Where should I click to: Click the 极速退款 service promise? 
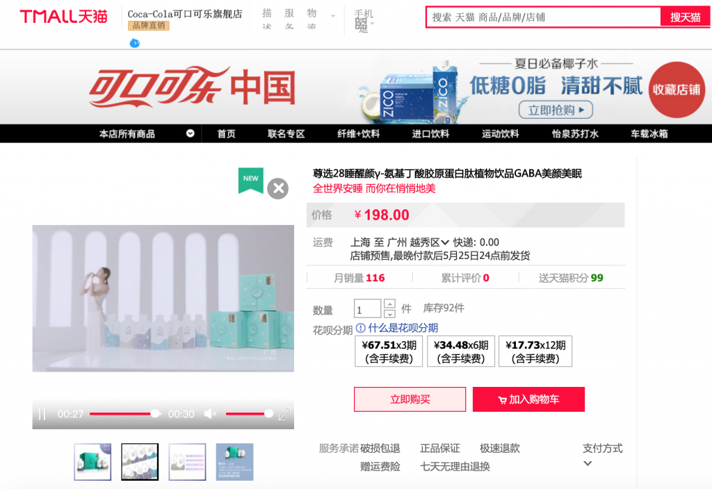[x=500, y=448]
